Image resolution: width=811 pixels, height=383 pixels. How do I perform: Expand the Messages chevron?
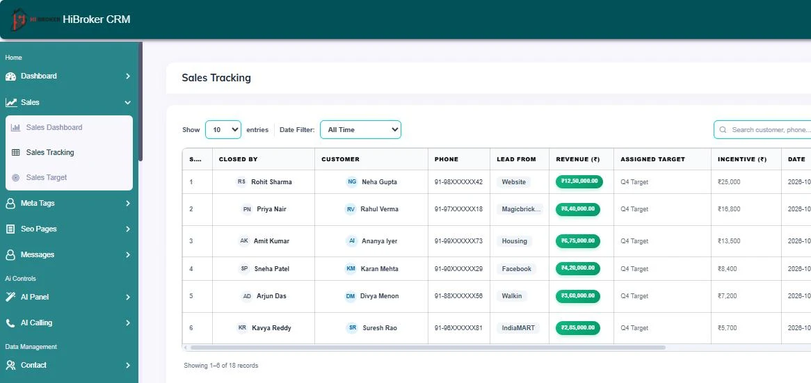click(x=128, y=255)
